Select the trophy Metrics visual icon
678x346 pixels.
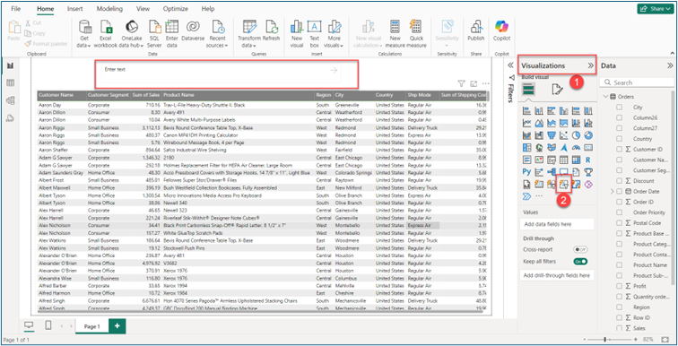click(x=587, y=172)
